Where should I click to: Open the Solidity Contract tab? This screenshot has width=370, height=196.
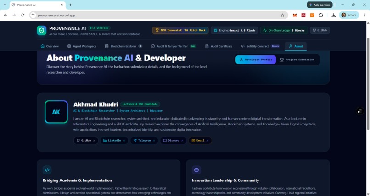(260, 46)
